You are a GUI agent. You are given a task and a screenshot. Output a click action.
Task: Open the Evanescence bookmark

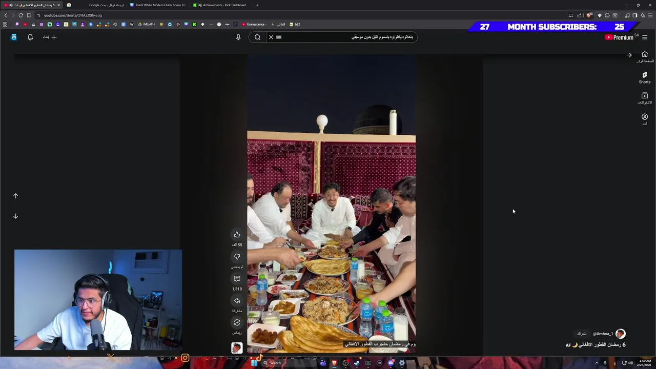tap(253, 24)
